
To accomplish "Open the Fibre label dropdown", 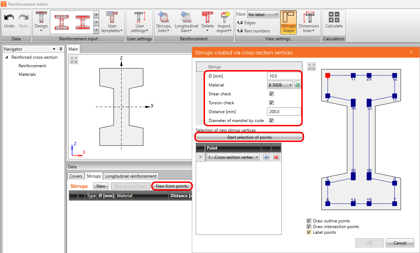I will (x=263, y=15).
